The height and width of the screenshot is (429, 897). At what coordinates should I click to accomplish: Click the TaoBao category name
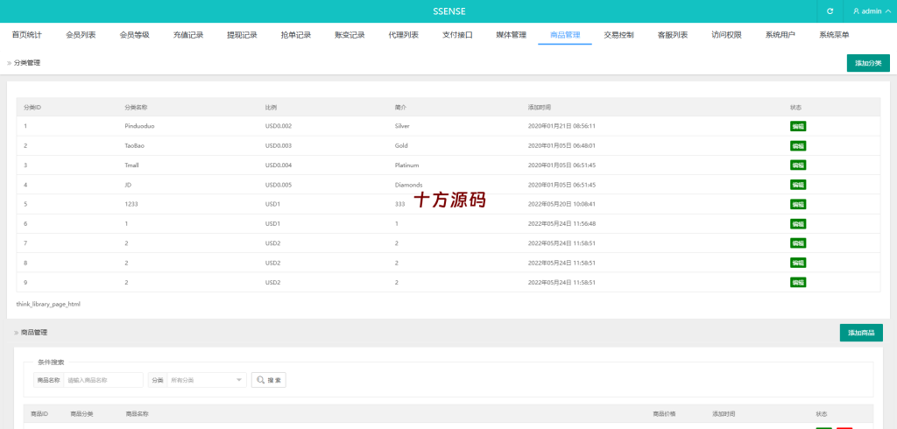(134, 146)
